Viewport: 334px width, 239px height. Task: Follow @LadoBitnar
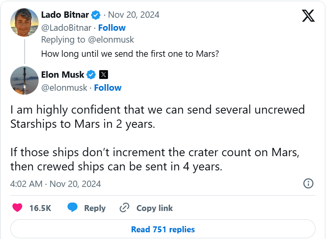click(x=111, y=28)
